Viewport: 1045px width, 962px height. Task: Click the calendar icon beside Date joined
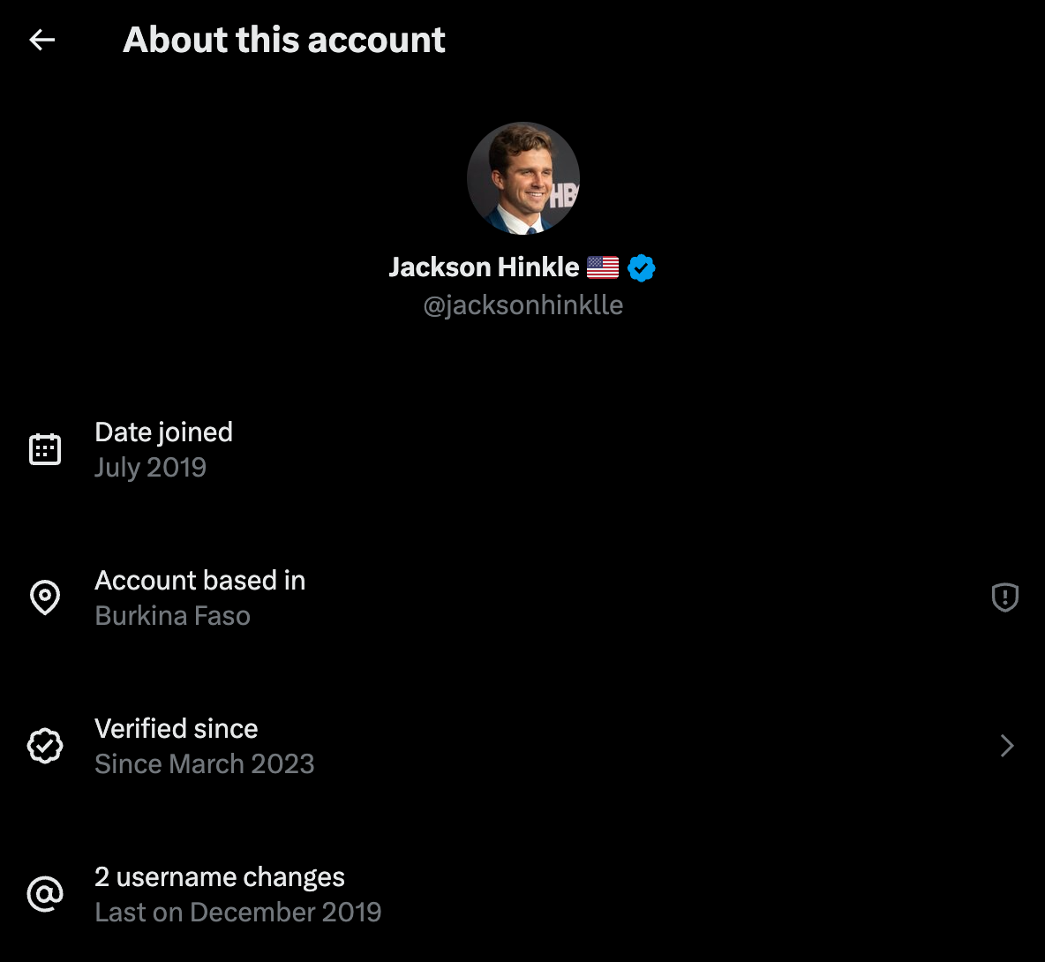pyautogui.click(x=45, y=449)
